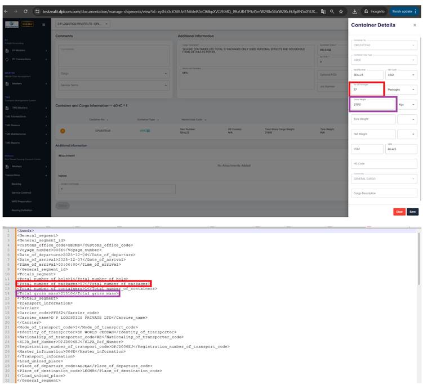This screenshot has height=384, width=423.
Task: Open Booking in the sidebar menu
Action: coord(16,184)
